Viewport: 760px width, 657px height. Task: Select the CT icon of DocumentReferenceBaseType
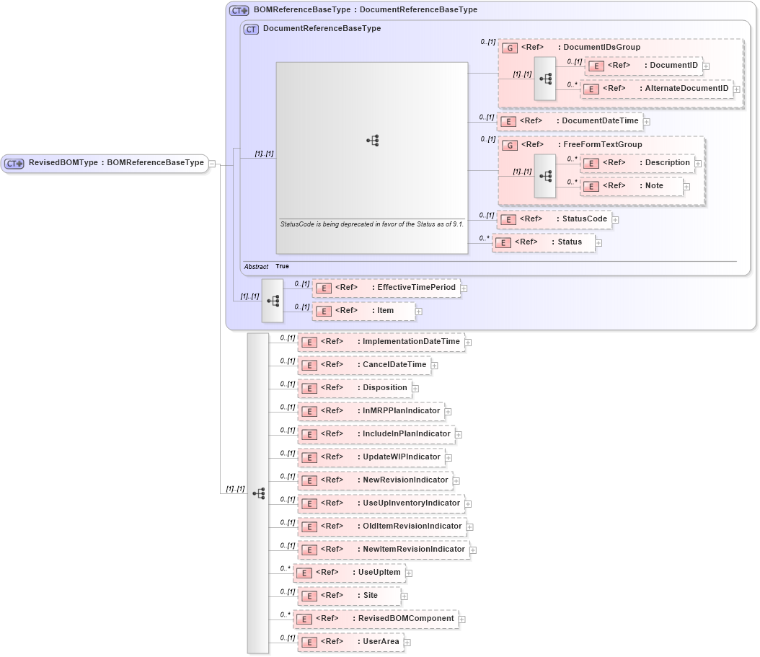(252, 28)
